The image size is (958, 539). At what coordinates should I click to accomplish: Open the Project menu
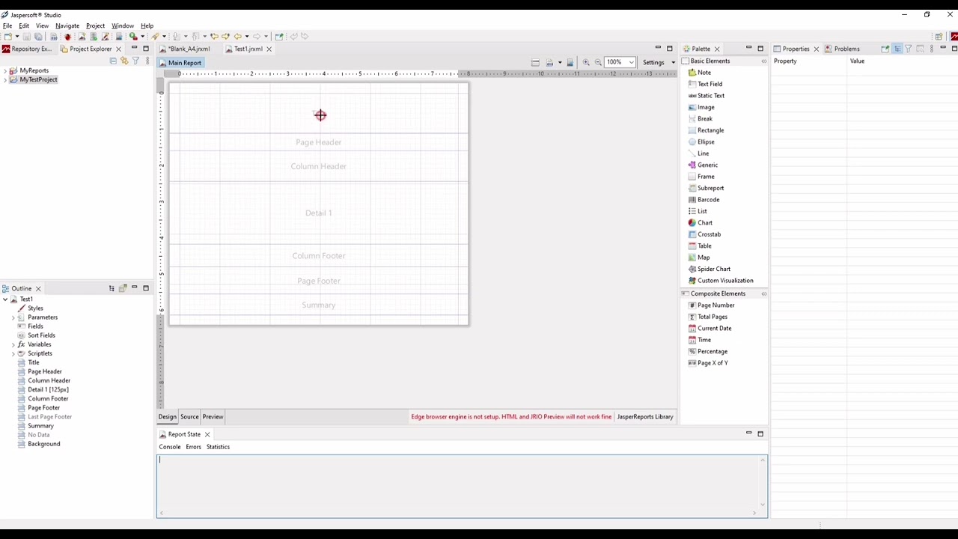pyautogui.click(x=95, y=25)
